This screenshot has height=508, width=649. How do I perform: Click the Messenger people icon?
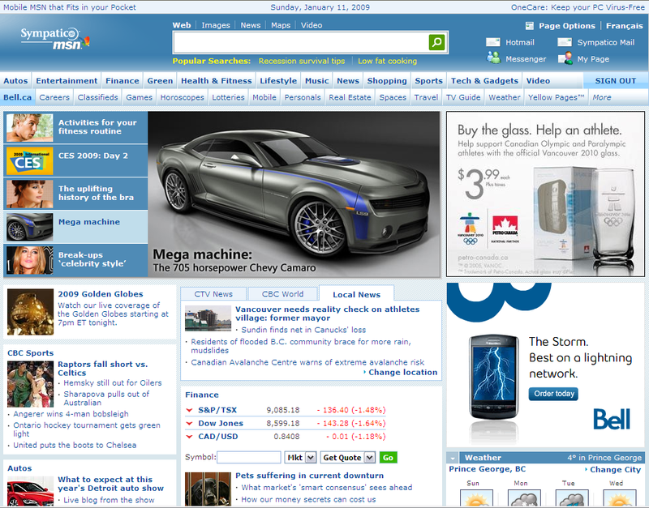coord(493,58)
